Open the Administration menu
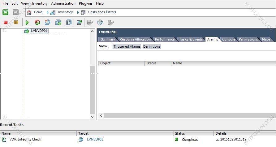276x147 pixels. (63, 3)
